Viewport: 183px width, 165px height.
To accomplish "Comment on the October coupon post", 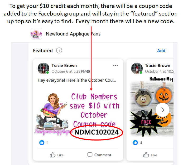I will tap(99, 155).
